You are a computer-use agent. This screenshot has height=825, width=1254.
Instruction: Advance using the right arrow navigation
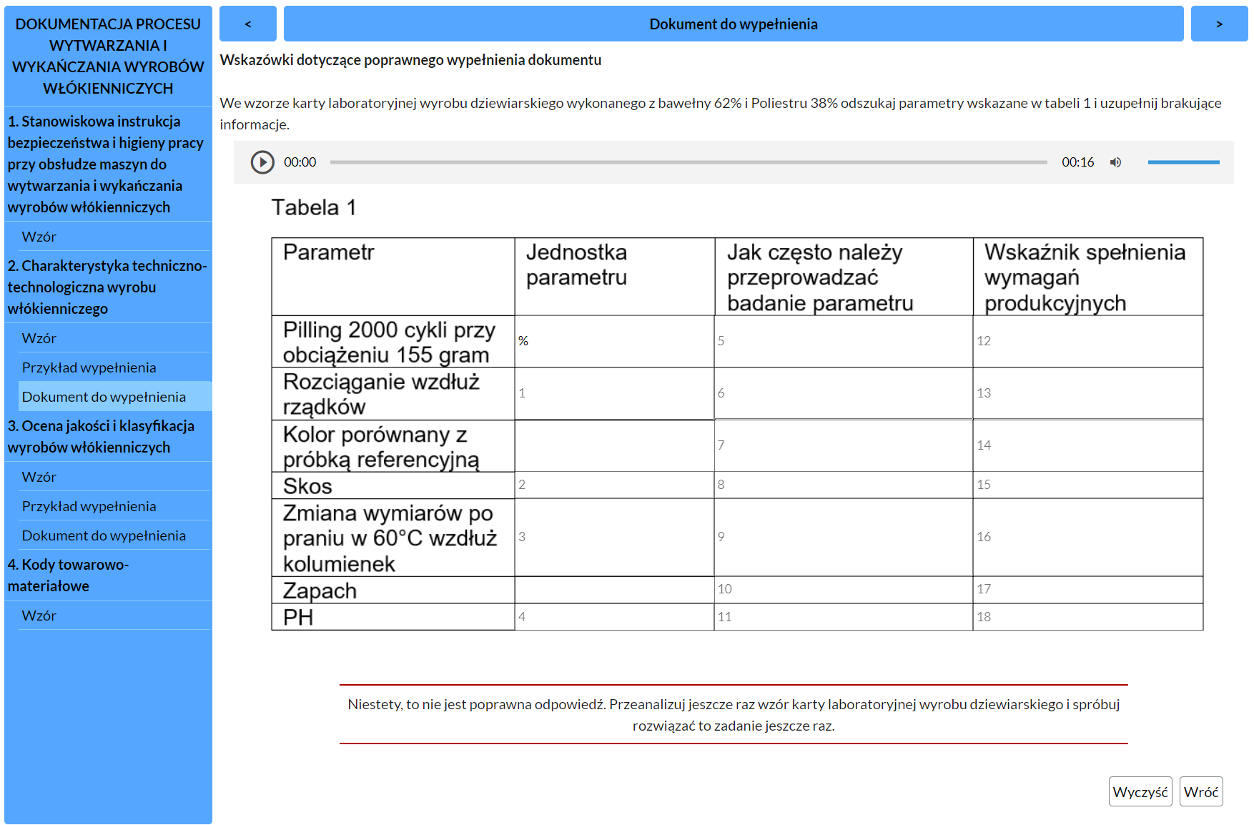(x=1220, y=23)
